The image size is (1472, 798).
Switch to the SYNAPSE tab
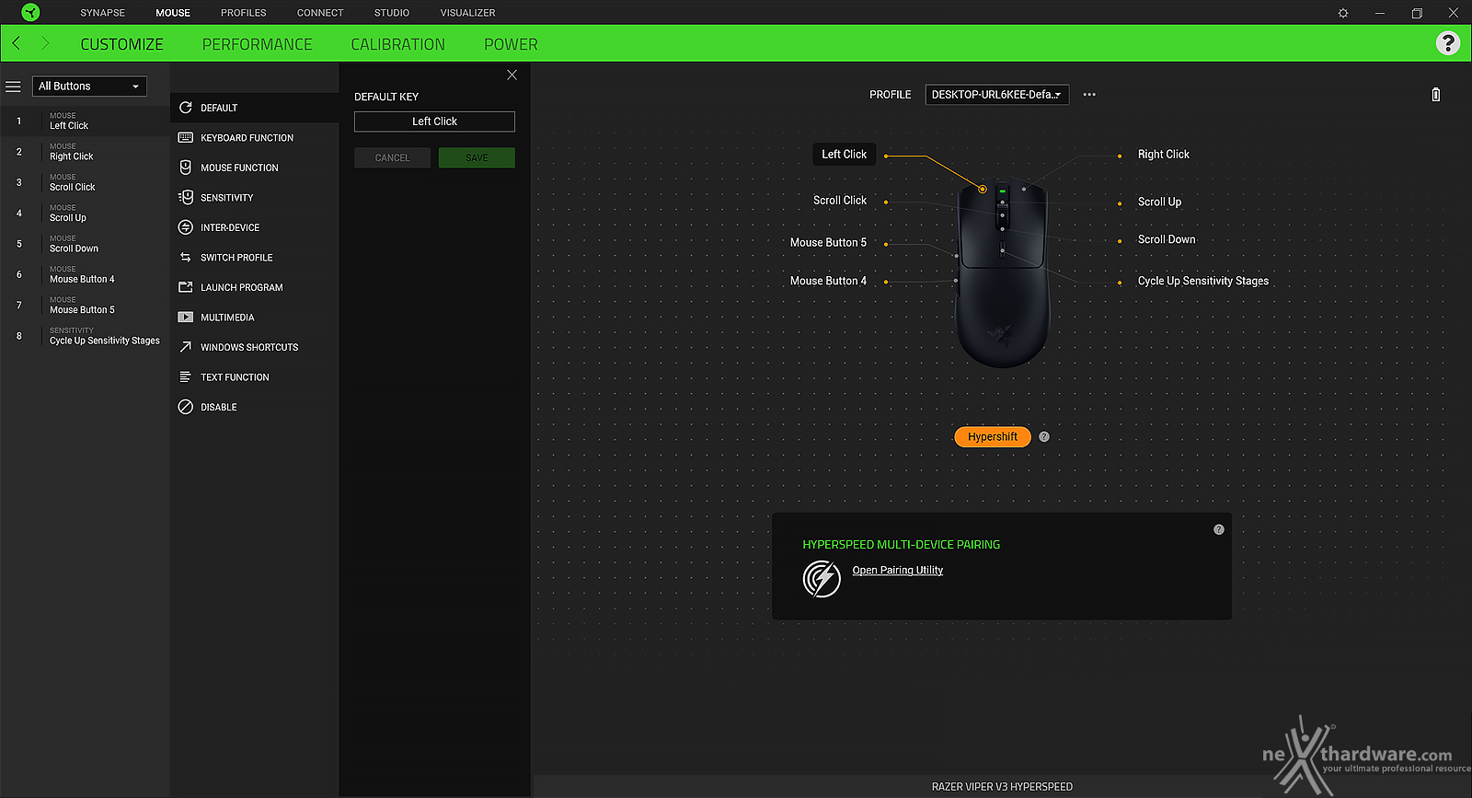[102, 13]
